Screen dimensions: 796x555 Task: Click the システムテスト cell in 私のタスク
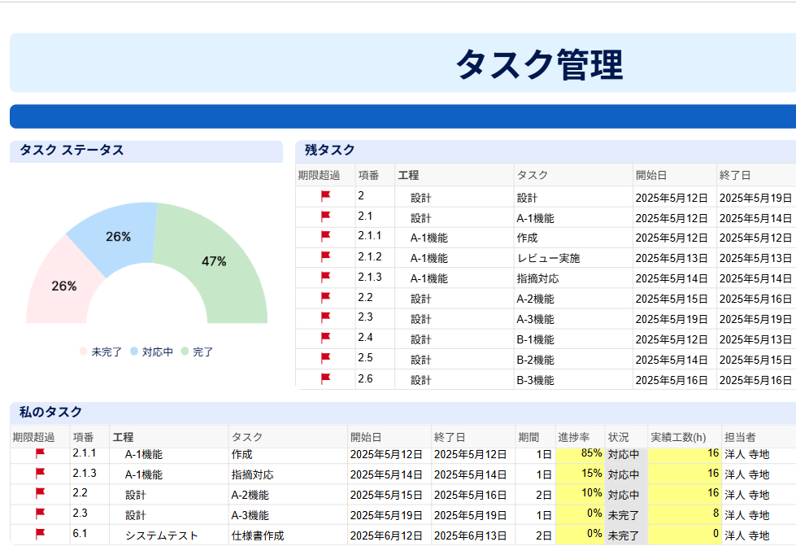[x=161, y=535]
